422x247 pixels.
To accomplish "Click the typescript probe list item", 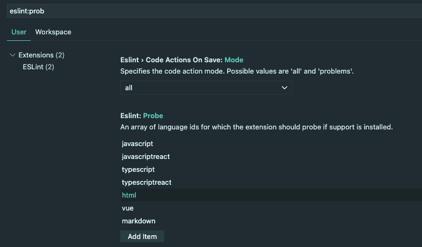I will (x=138, y=170).
